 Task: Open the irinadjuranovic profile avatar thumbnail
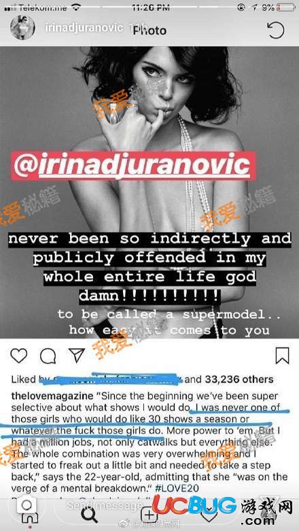point(22,28)
